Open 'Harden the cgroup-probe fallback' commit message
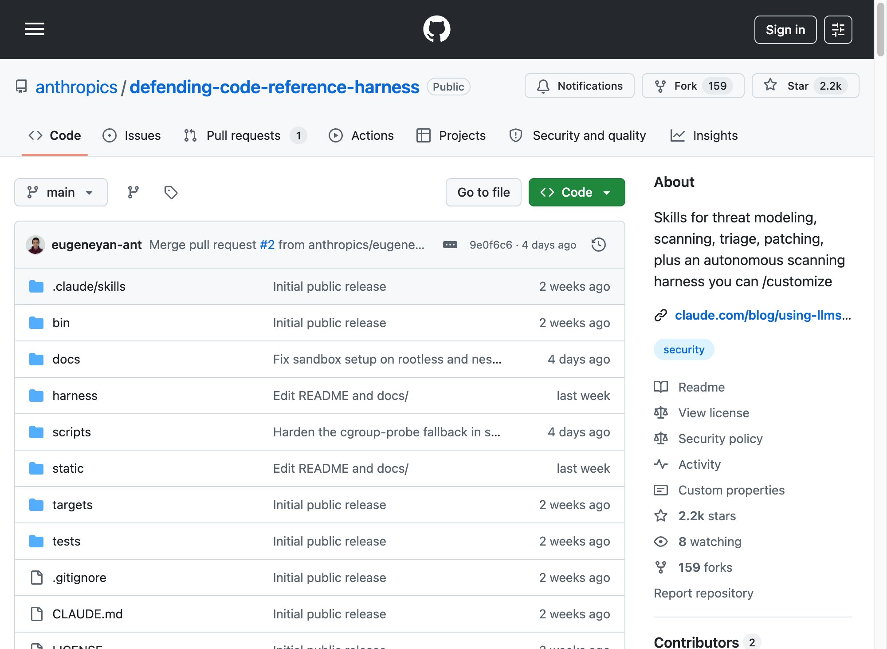 (387, 432)
